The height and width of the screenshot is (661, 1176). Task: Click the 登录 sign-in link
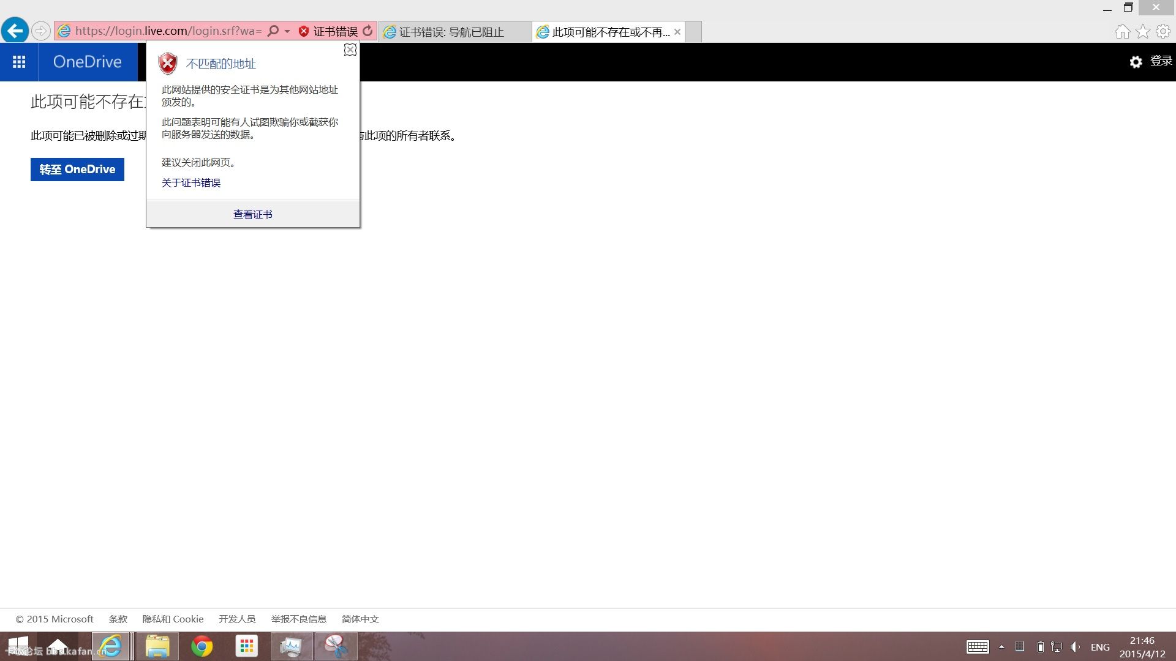pos(1161,61)
